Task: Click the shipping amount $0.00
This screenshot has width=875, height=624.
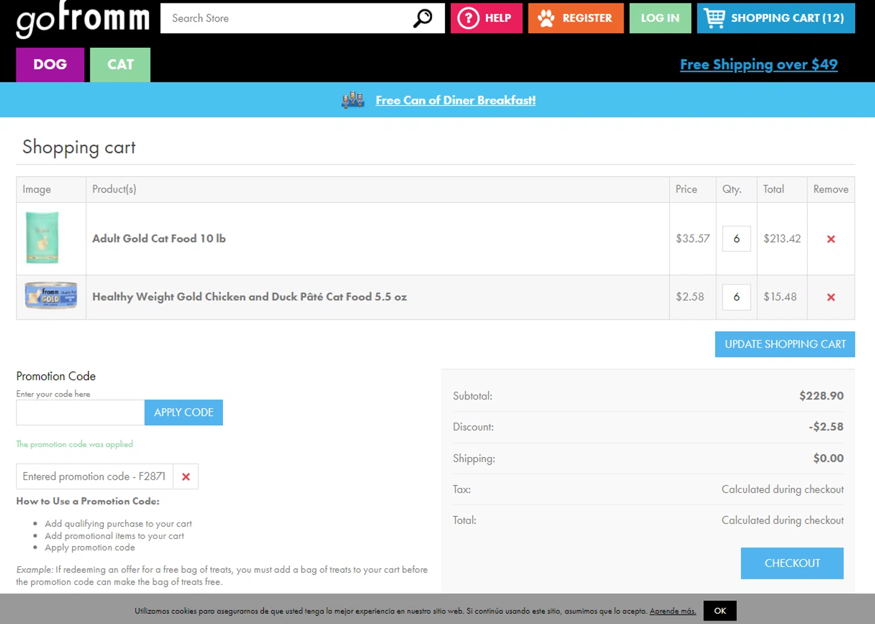Action: point(828,458)
